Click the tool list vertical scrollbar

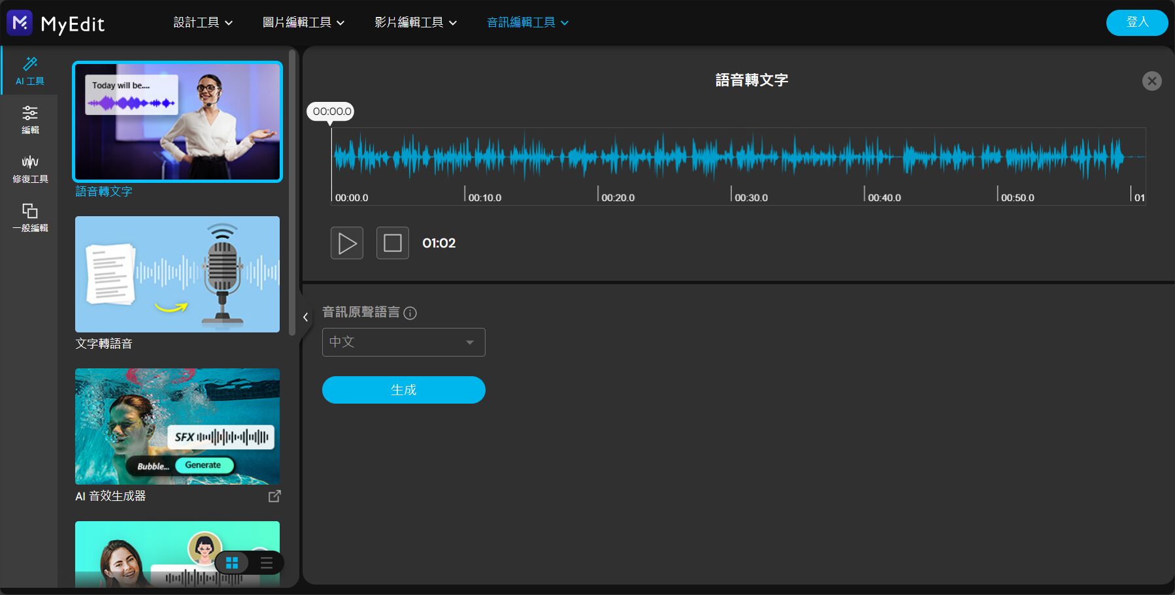pyautogui.click(x=292, y=193)
